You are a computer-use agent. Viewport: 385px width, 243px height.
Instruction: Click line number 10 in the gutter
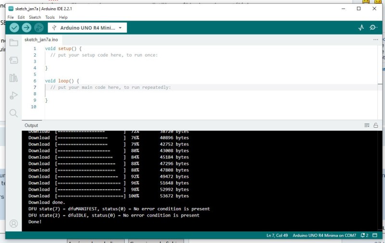click(x=34, y=107)
